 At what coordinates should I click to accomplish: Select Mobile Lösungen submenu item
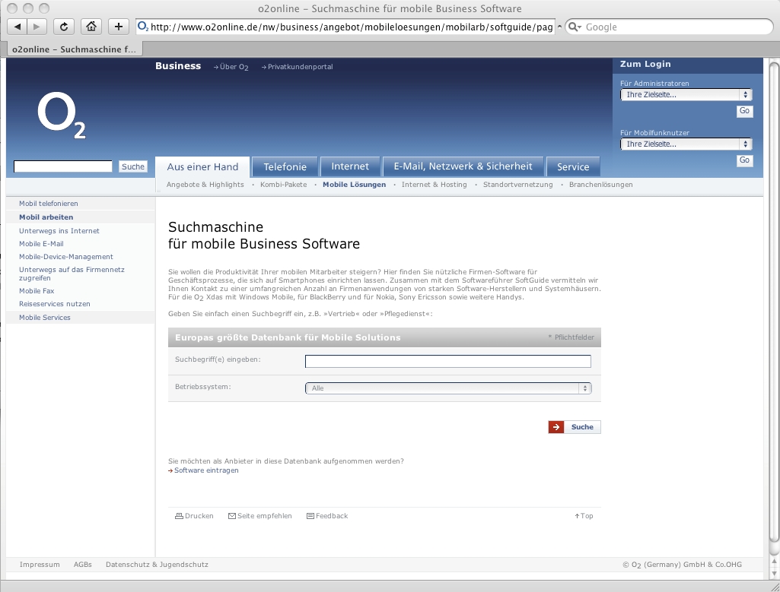click(x=354, y=185)
